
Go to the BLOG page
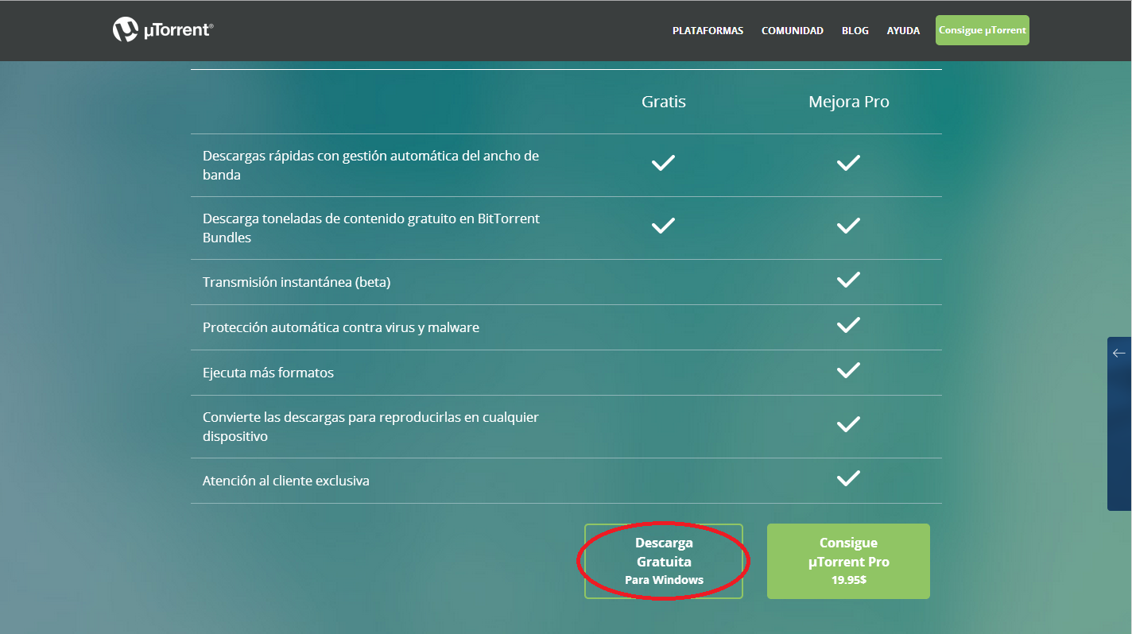(855, 31)
